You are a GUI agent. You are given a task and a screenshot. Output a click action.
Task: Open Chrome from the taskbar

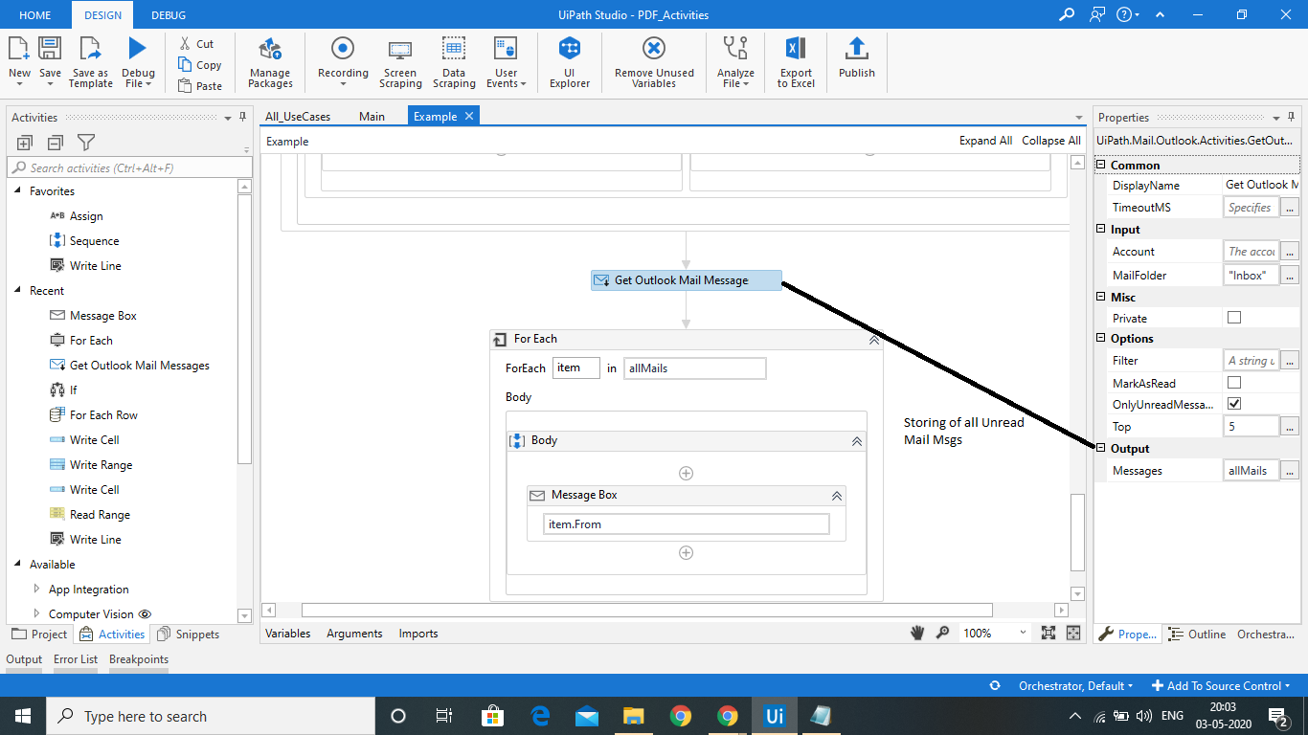pos(681,716)
